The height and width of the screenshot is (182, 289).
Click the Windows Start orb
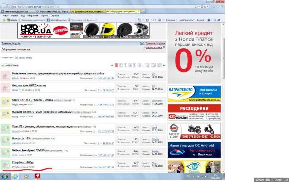coord(5,176)
